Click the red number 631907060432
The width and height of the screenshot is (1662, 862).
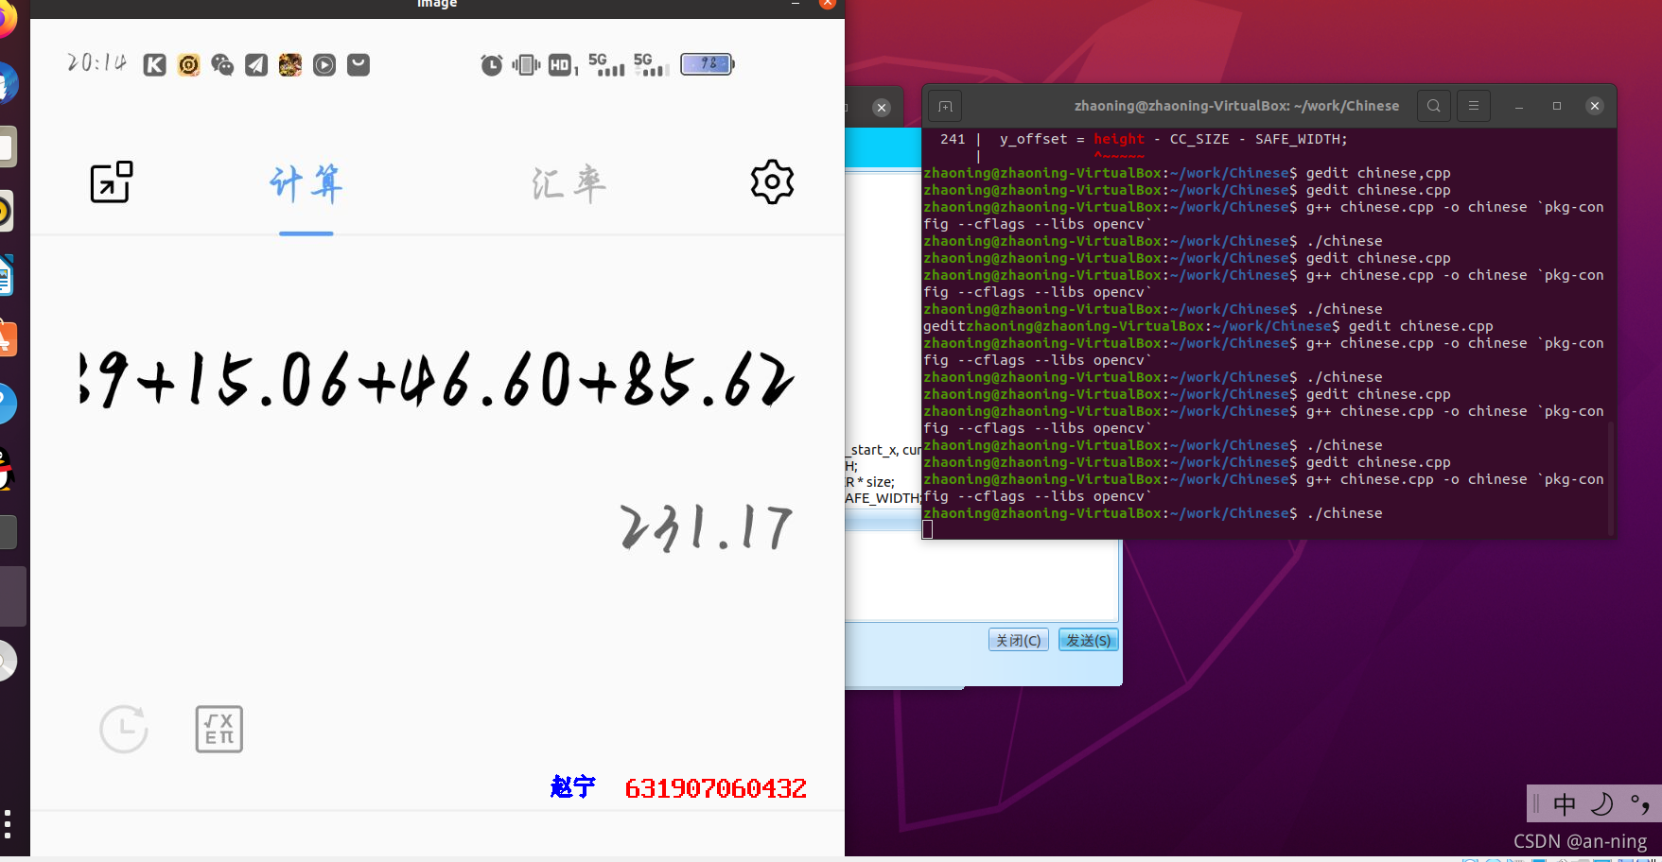[715, 788]
